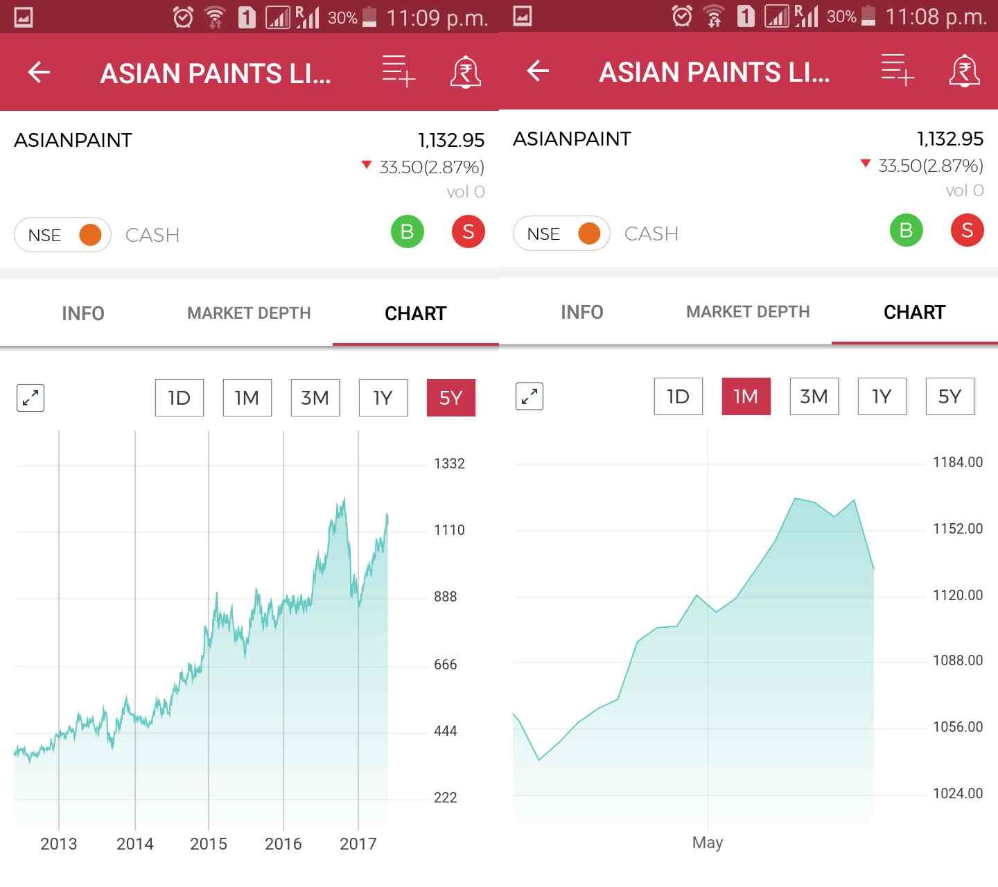Tap the red S sell button

(x=468, y=232)
